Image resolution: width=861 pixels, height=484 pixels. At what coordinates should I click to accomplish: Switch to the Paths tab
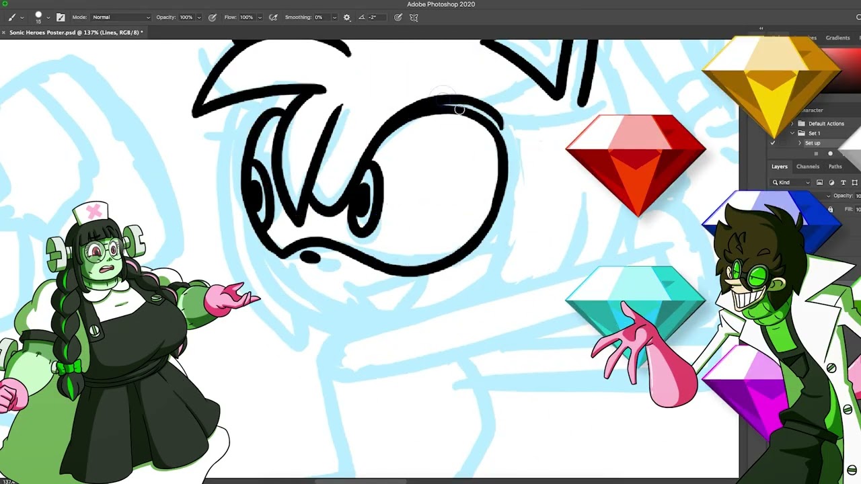(835, 167)
